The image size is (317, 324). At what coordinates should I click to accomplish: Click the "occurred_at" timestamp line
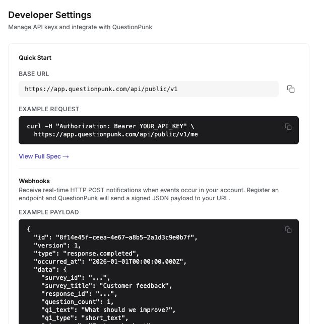coord(110,262)
